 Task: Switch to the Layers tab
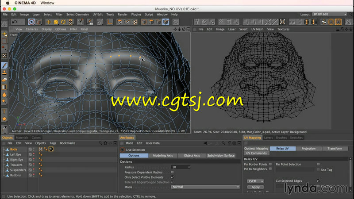click(268, 138)
